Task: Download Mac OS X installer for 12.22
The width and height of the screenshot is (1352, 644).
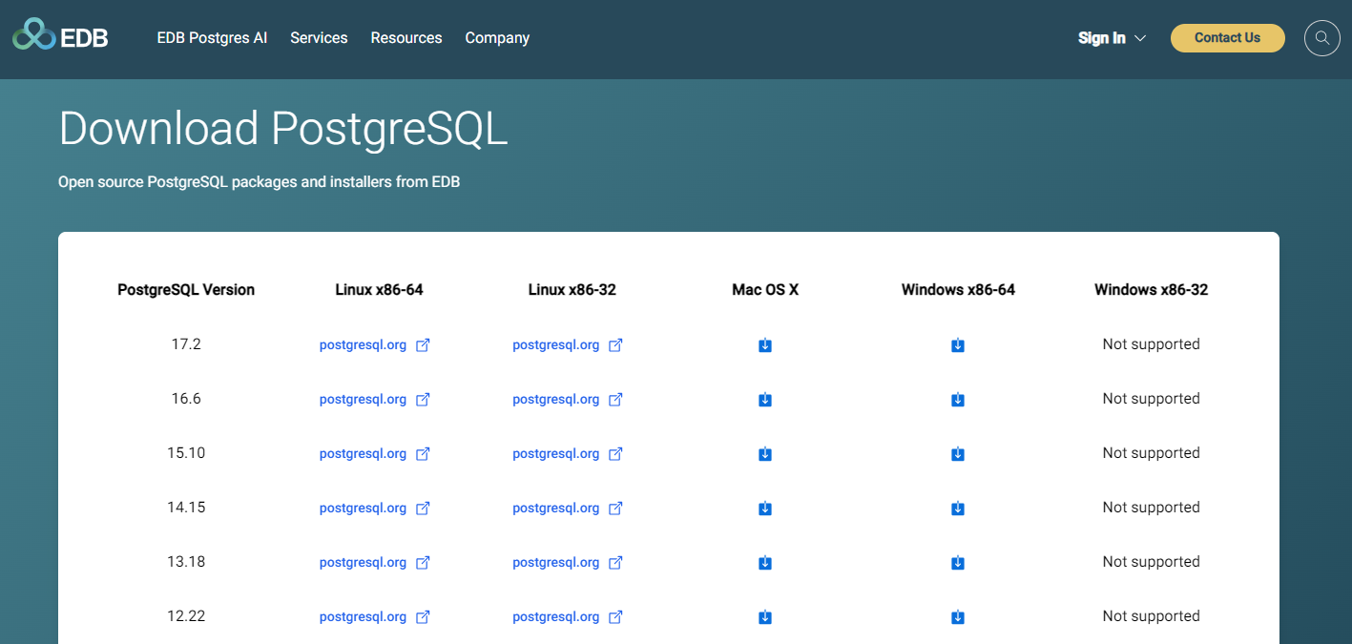Action: pos(765,617)
